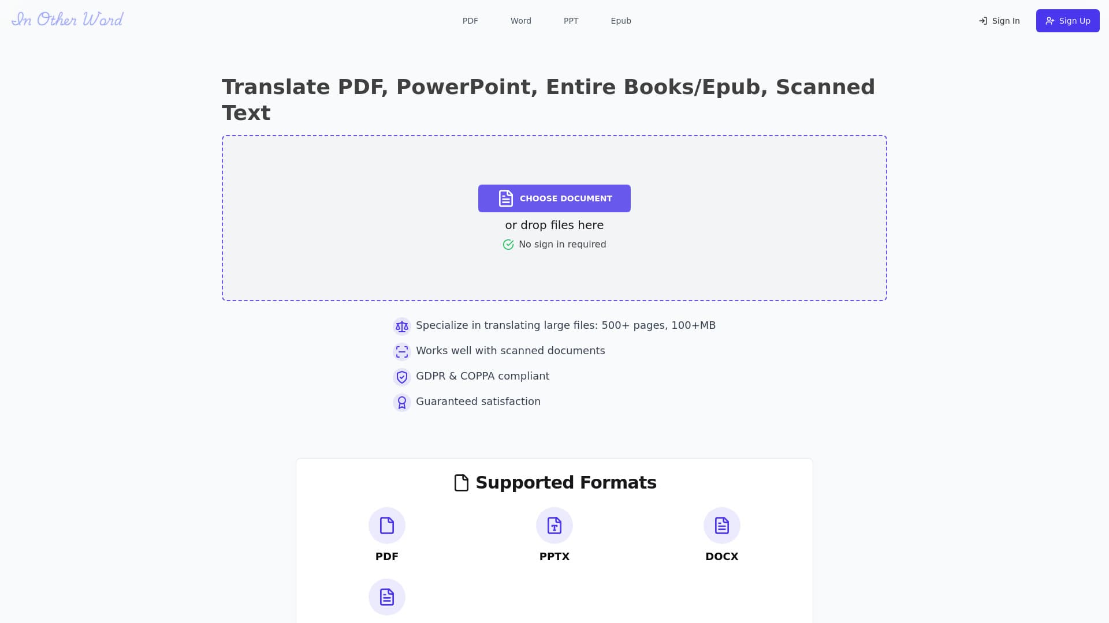
Task: Click inside the file drop zone
Action: coord(554,277)
